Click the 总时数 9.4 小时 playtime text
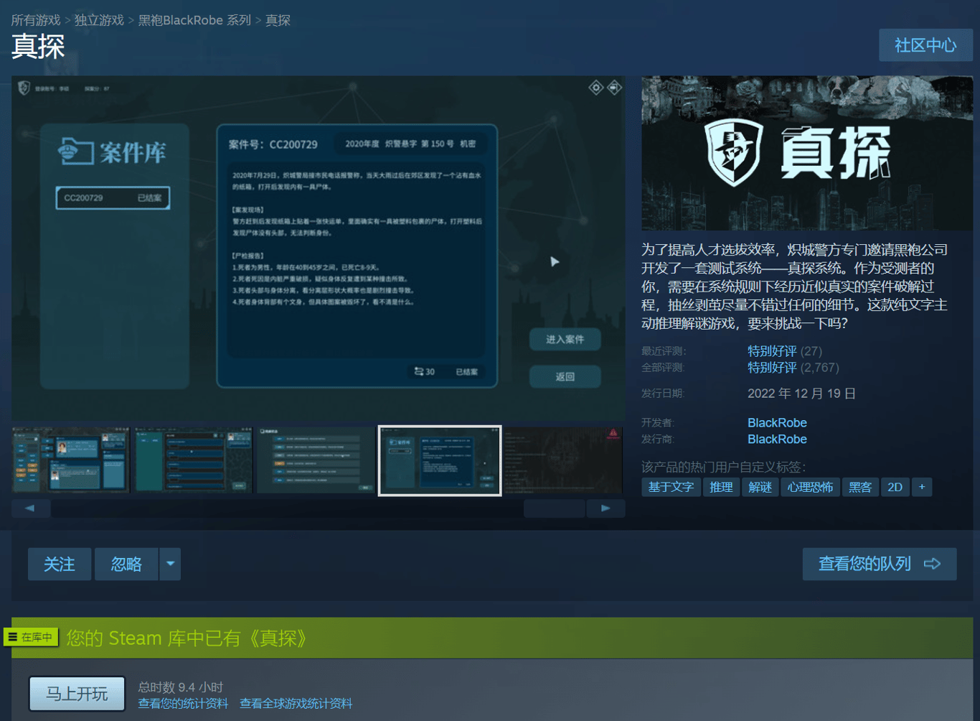980x721 pixels. [180, 687]
